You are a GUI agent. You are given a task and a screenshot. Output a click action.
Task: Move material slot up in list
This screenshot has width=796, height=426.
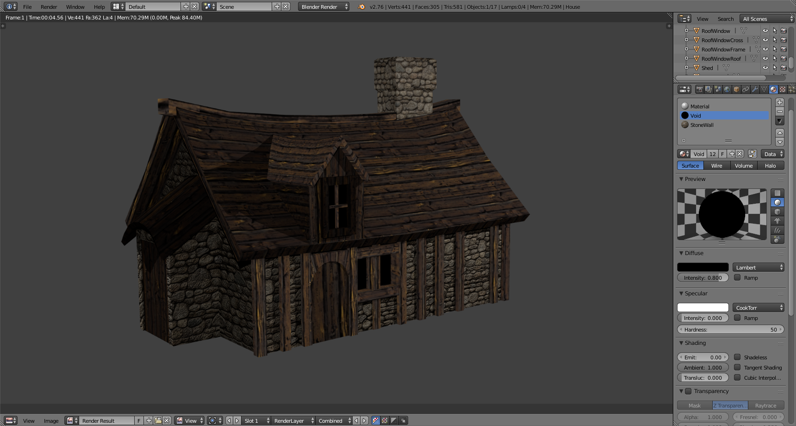click(x=780, y=133)
